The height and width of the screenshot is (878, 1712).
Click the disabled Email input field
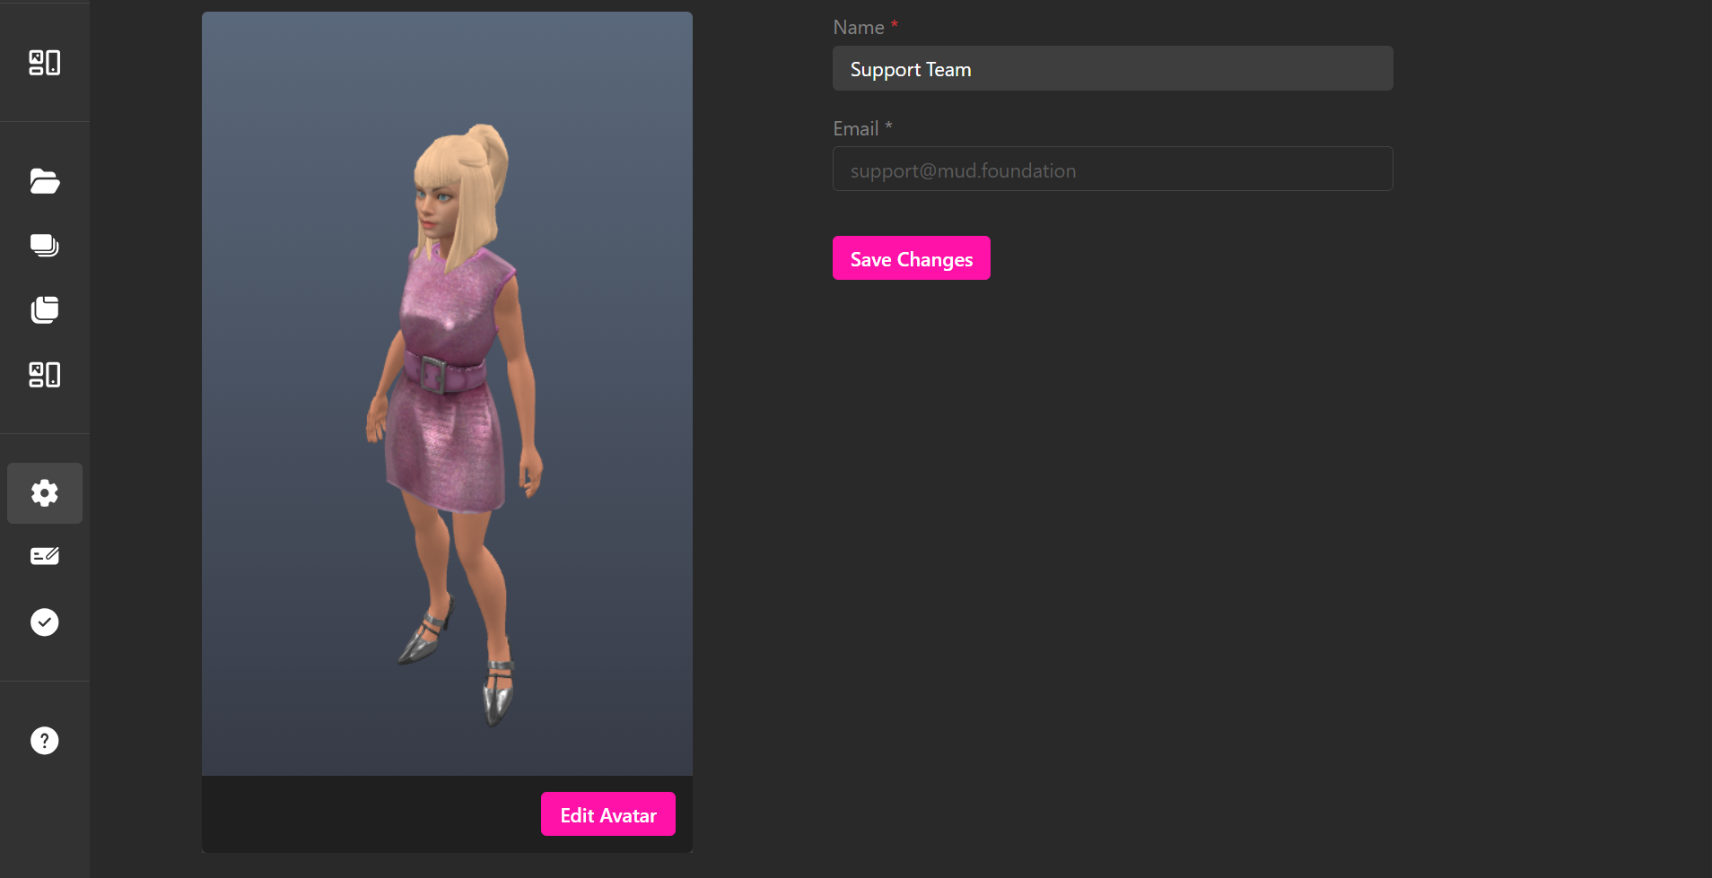(x=1112, y=170)
